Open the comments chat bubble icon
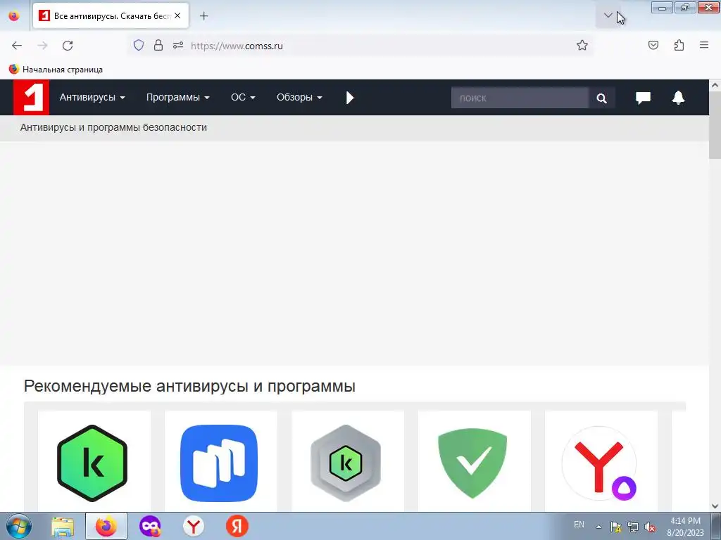 (x=643, y=97)
